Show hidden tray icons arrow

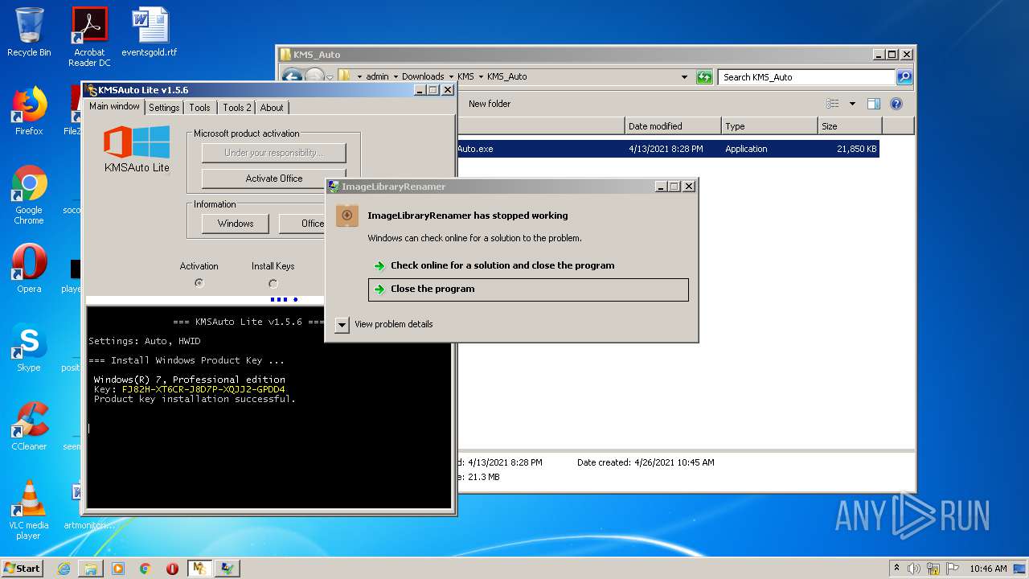point(896,568)
